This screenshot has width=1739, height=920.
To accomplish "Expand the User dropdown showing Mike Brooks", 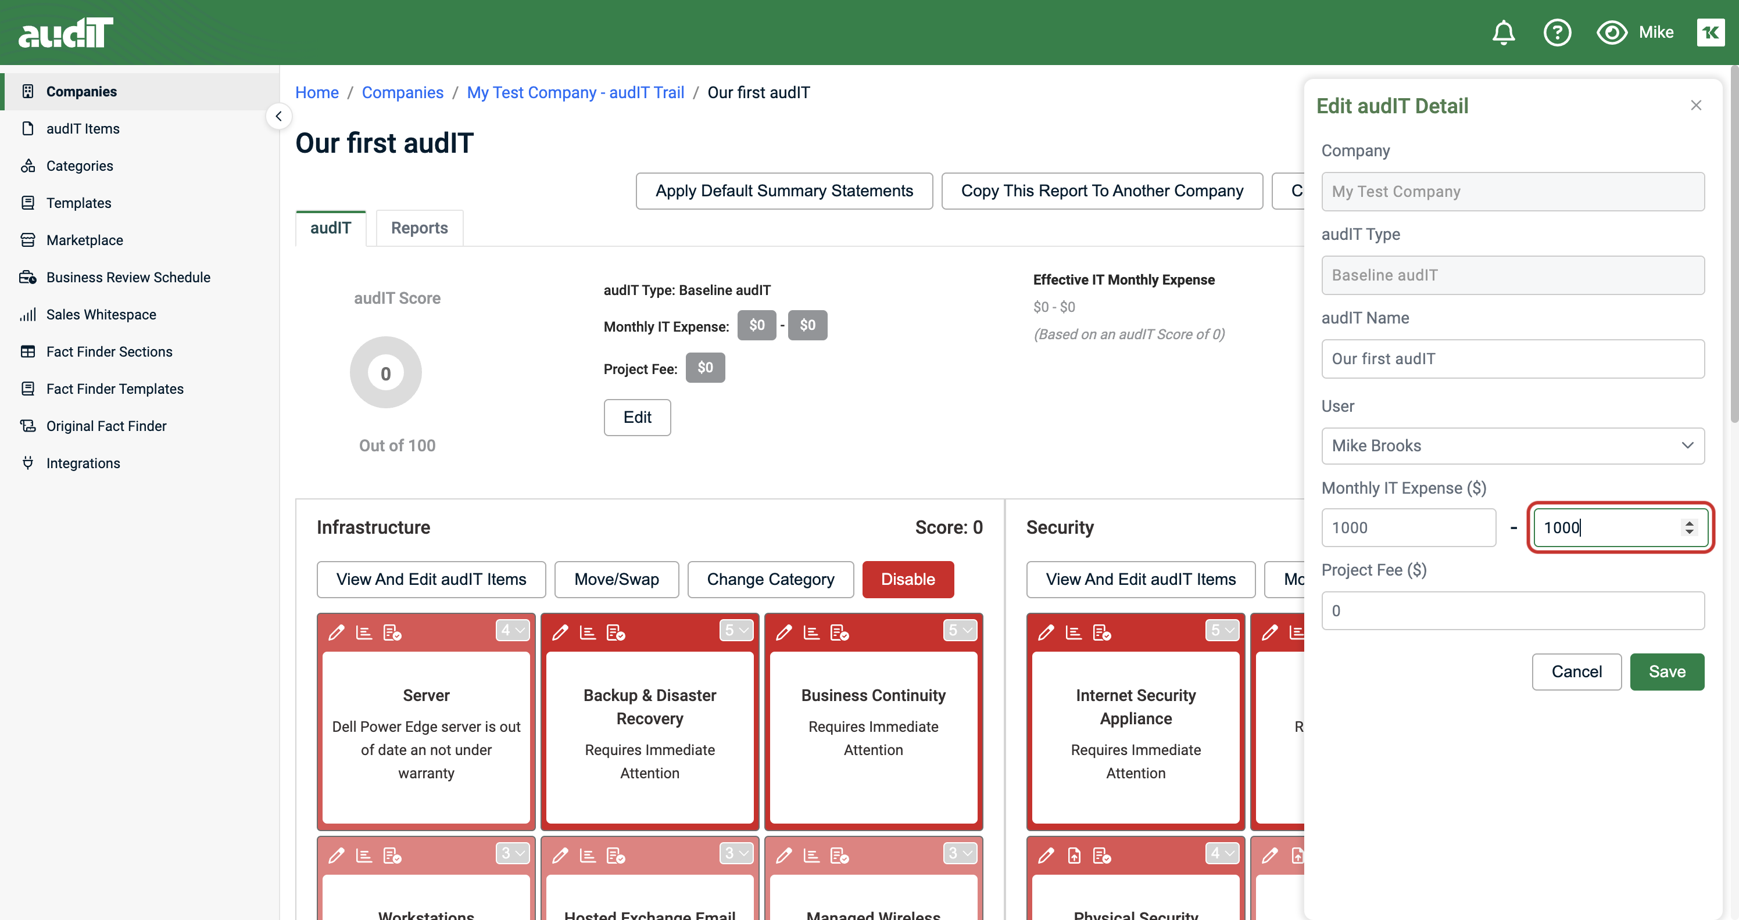I will coord(1512,446).
